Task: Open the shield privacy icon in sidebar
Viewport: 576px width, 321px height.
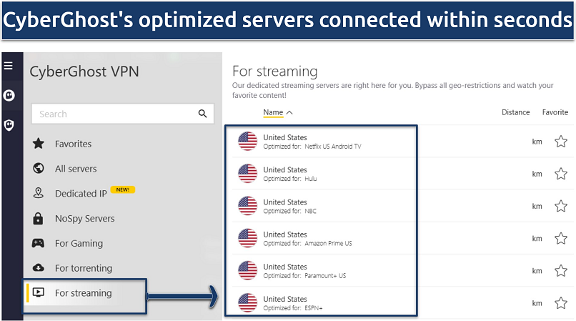Action: pyautogui.click(x=9, y=125)
